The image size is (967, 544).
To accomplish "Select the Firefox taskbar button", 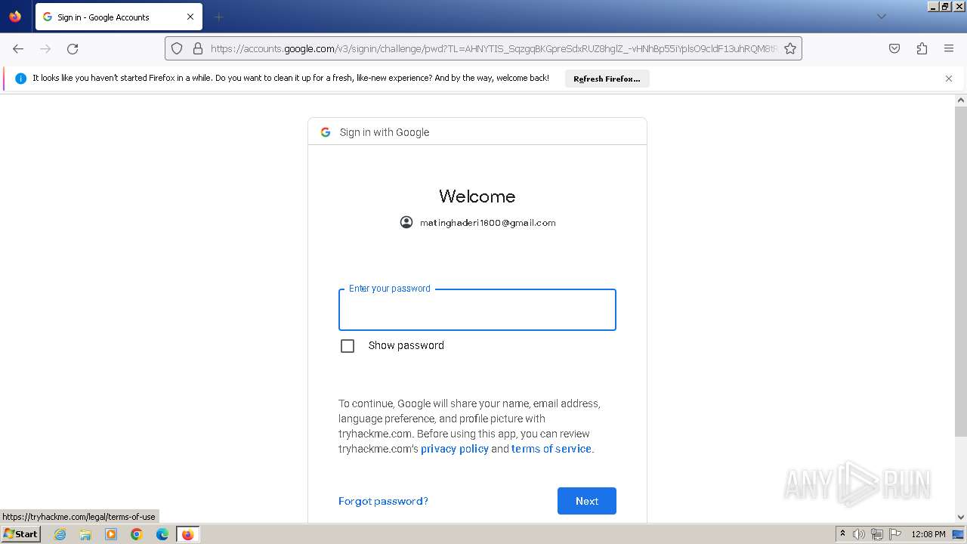I will click(187, 534).
